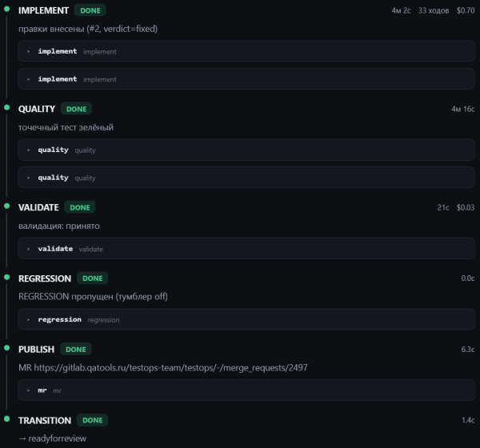This screenshot has height=448, width=480.
Task: Expand the validate step arrow
Action: 29,249
